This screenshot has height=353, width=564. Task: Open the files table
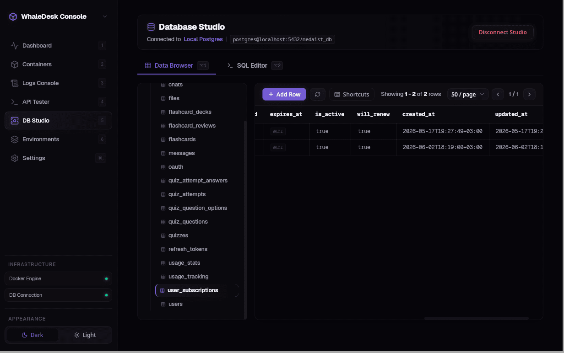[197, 98]
